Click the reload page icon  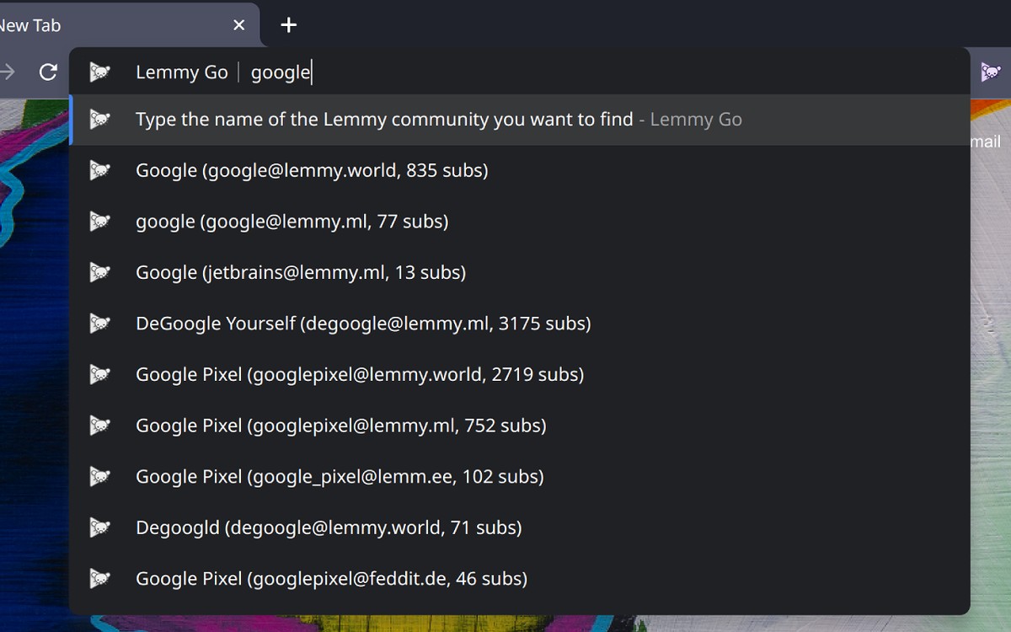pyautogui.click(x=48, y=72)
